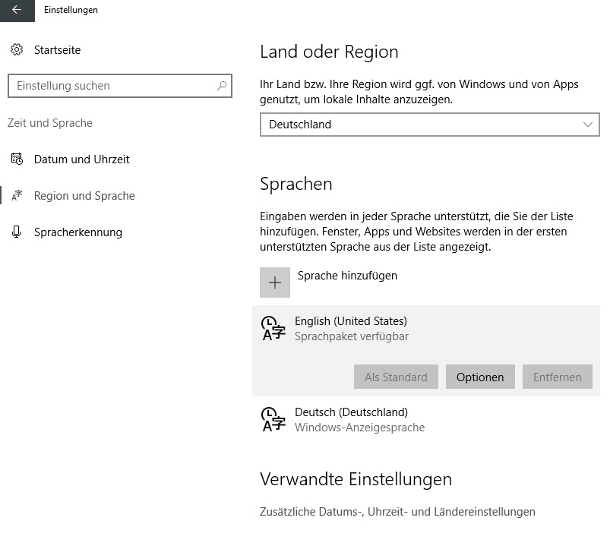The height and width of the screenshot is (546, 610).
Task: Click the magnifier icon in search box
Action: coord(222,86)
